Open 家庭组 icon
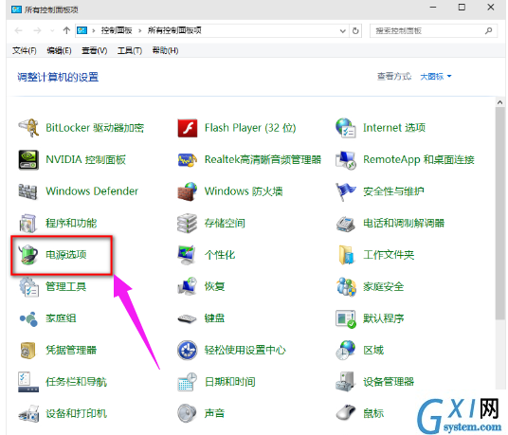 tap(28, 319)
